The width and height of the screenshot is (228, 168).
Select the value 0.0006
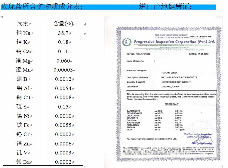(x=63, y=144)
